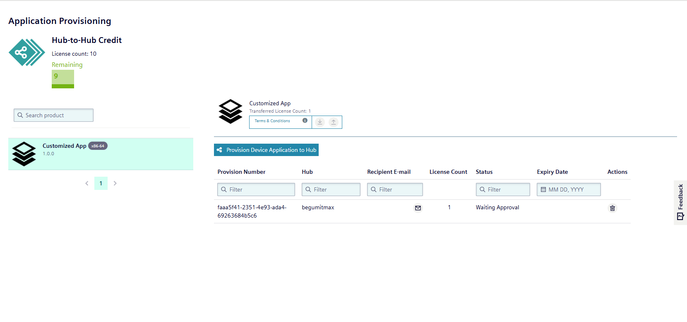Focus the Recipient E-mail filter field
This screenshot has width=687, height=322.
(x=395, y=189)
